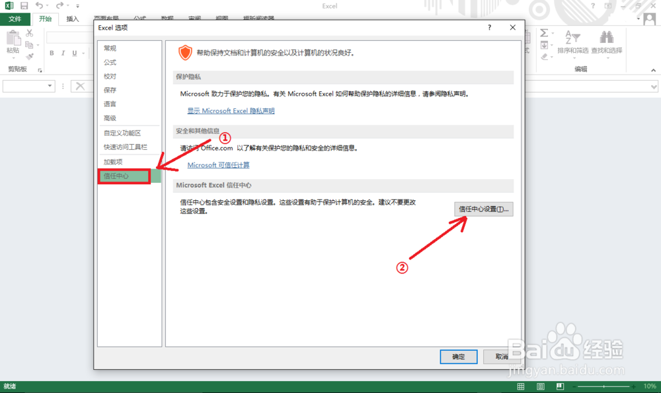
Task: Switch to the 开始 (Home) ribbon tab
Action: (45, 19)
